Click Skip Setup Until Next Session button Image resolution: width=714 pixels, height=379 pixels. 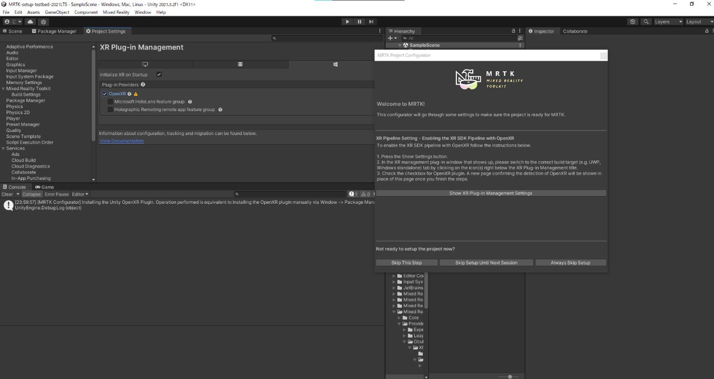(x=486, y=263)
